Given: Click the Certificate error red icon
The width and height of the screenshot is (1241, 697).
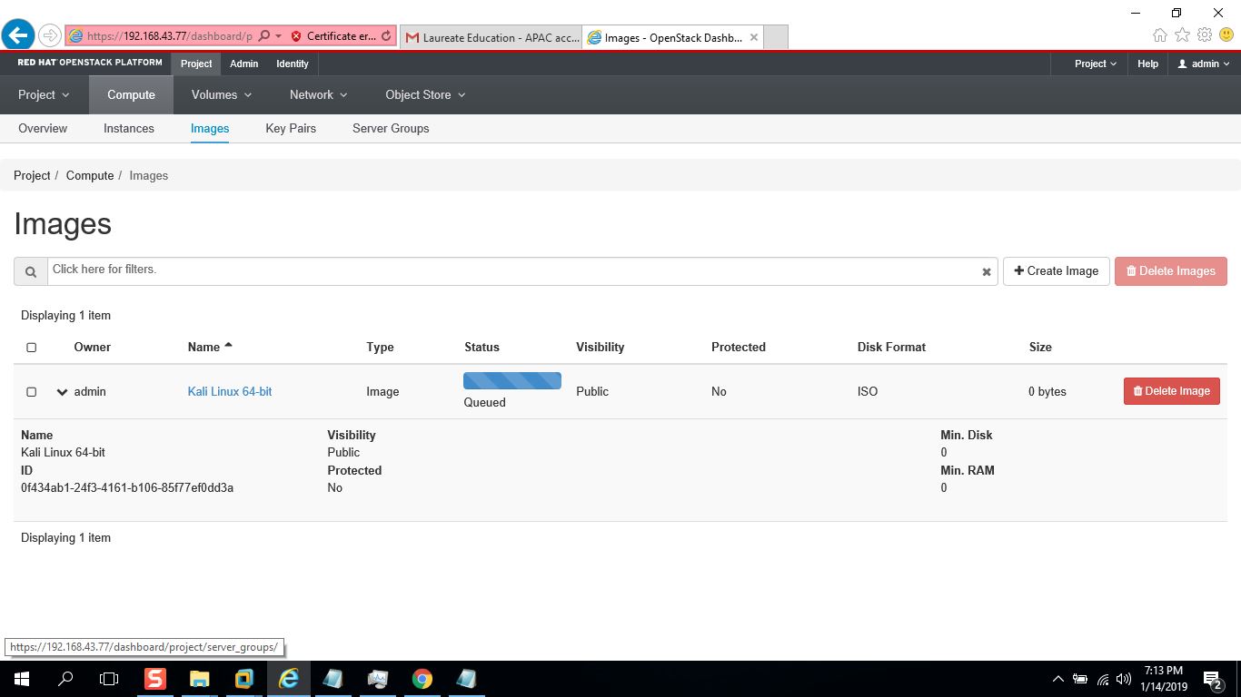Looking at the screenshot, I should [x=296, y=36].
